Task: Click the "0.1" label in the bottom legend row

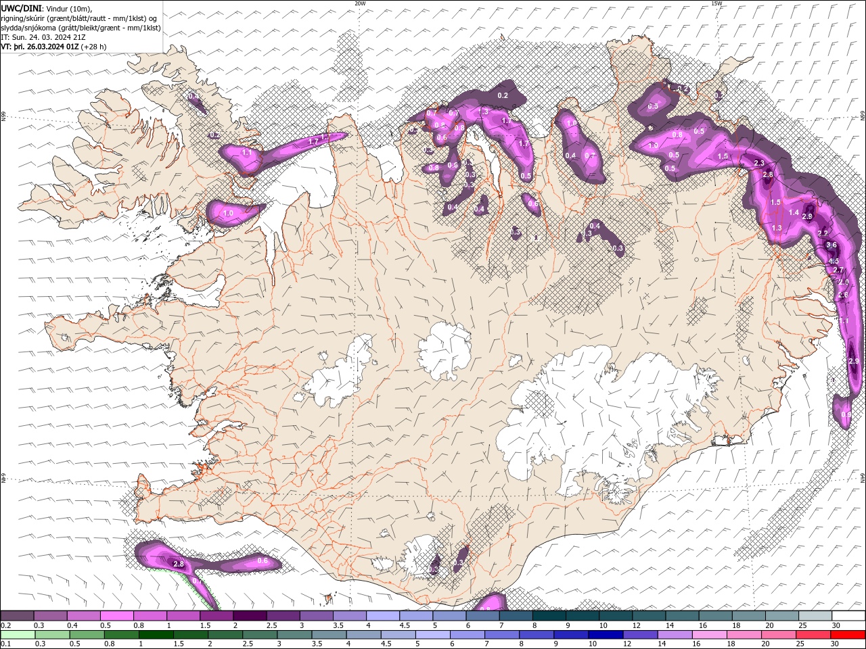Action: coord(6,644)
